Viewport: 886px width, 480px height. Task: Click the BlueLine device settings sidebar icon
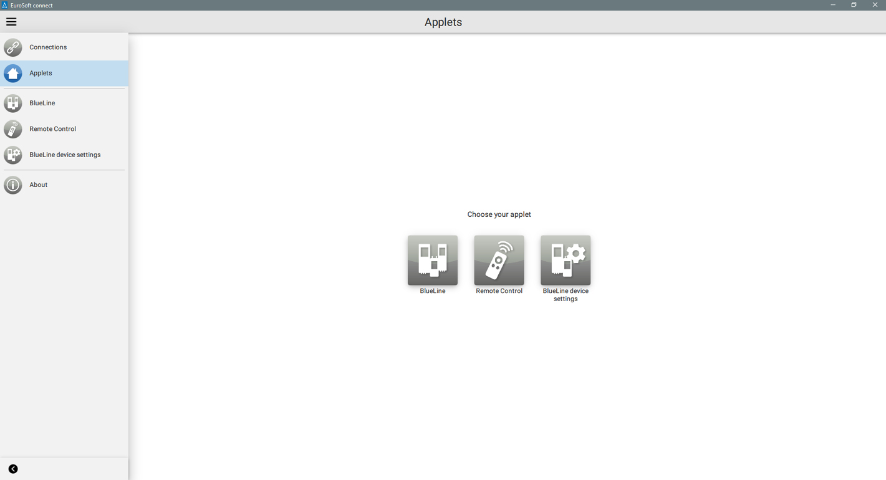tap(13, 155)
